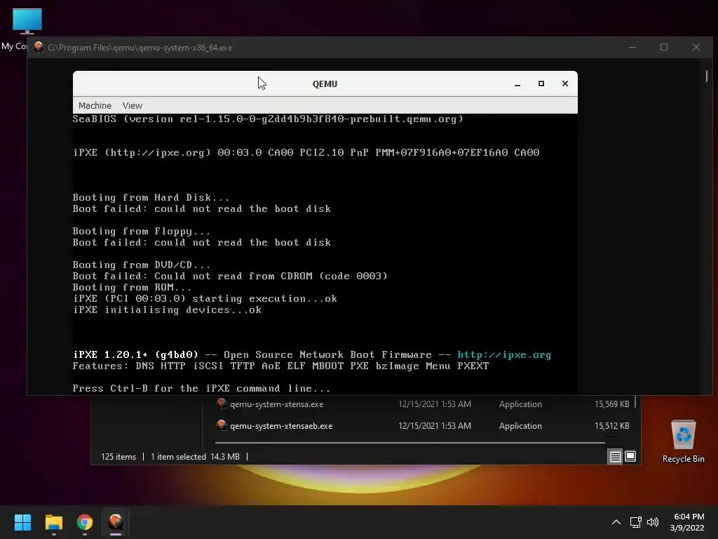Click the 15,512 KB size cell
Screen dimensions: 718x539
pyautogui.click(x=611, y=426)
